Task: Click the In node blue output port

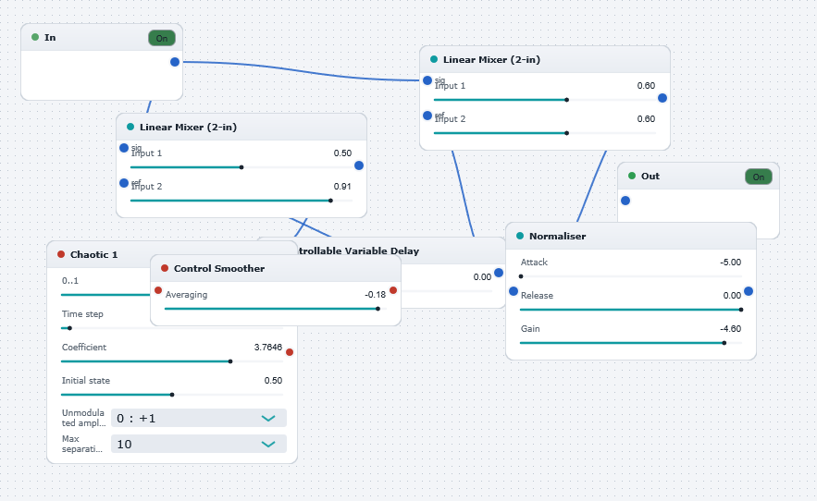Action: click(x=175, y=62)
